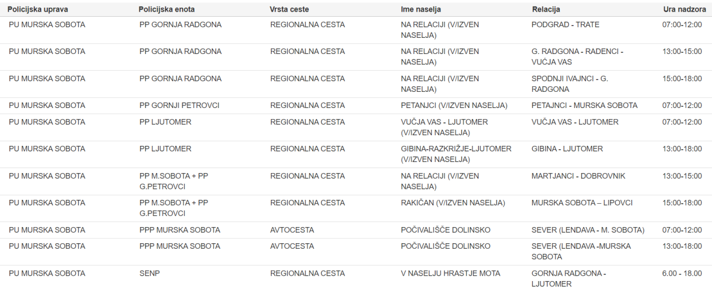Select the SPODNJI IVAJNCI - G. RADGONA cell
Image resolution: width=712 pixels, height=290 pixels.
(x=570, y=83)
